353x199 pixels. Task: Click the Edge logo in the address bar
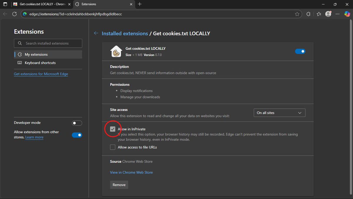coord(25,14)
